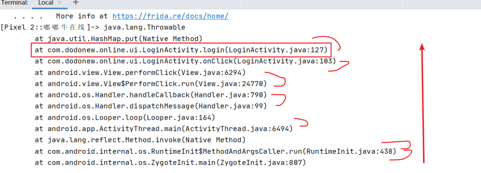The width and height of the screenshot is (481, 173).
Task: Click the ActivityThread.main stack line
Action: pos(164,129)
